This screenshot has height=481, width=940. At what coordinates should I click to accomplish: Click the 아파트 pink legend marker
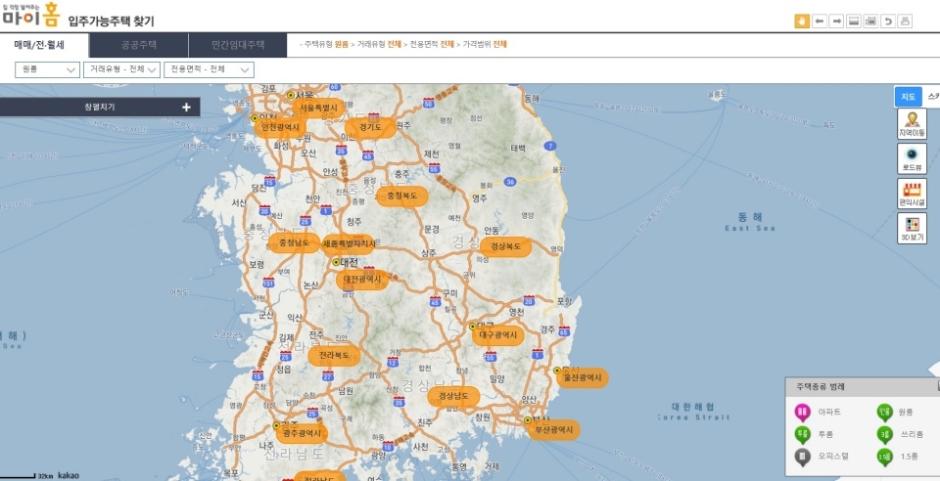802,413
